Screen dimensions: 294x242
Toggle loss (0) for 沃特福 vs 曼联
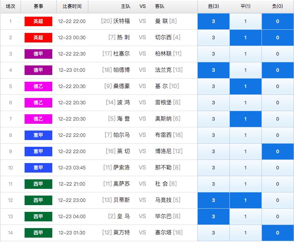coord(278,21)
